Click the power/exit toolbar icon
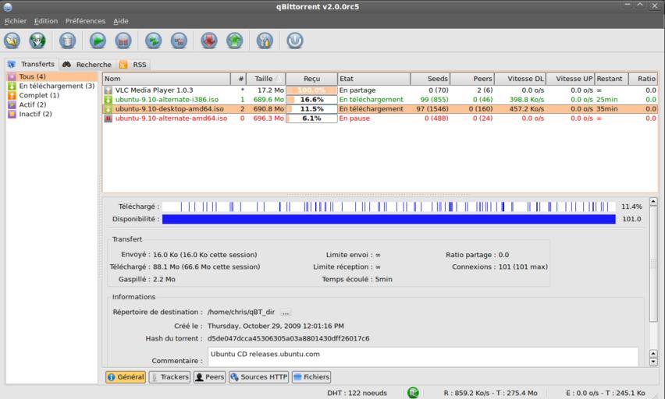 pos(294,41)
